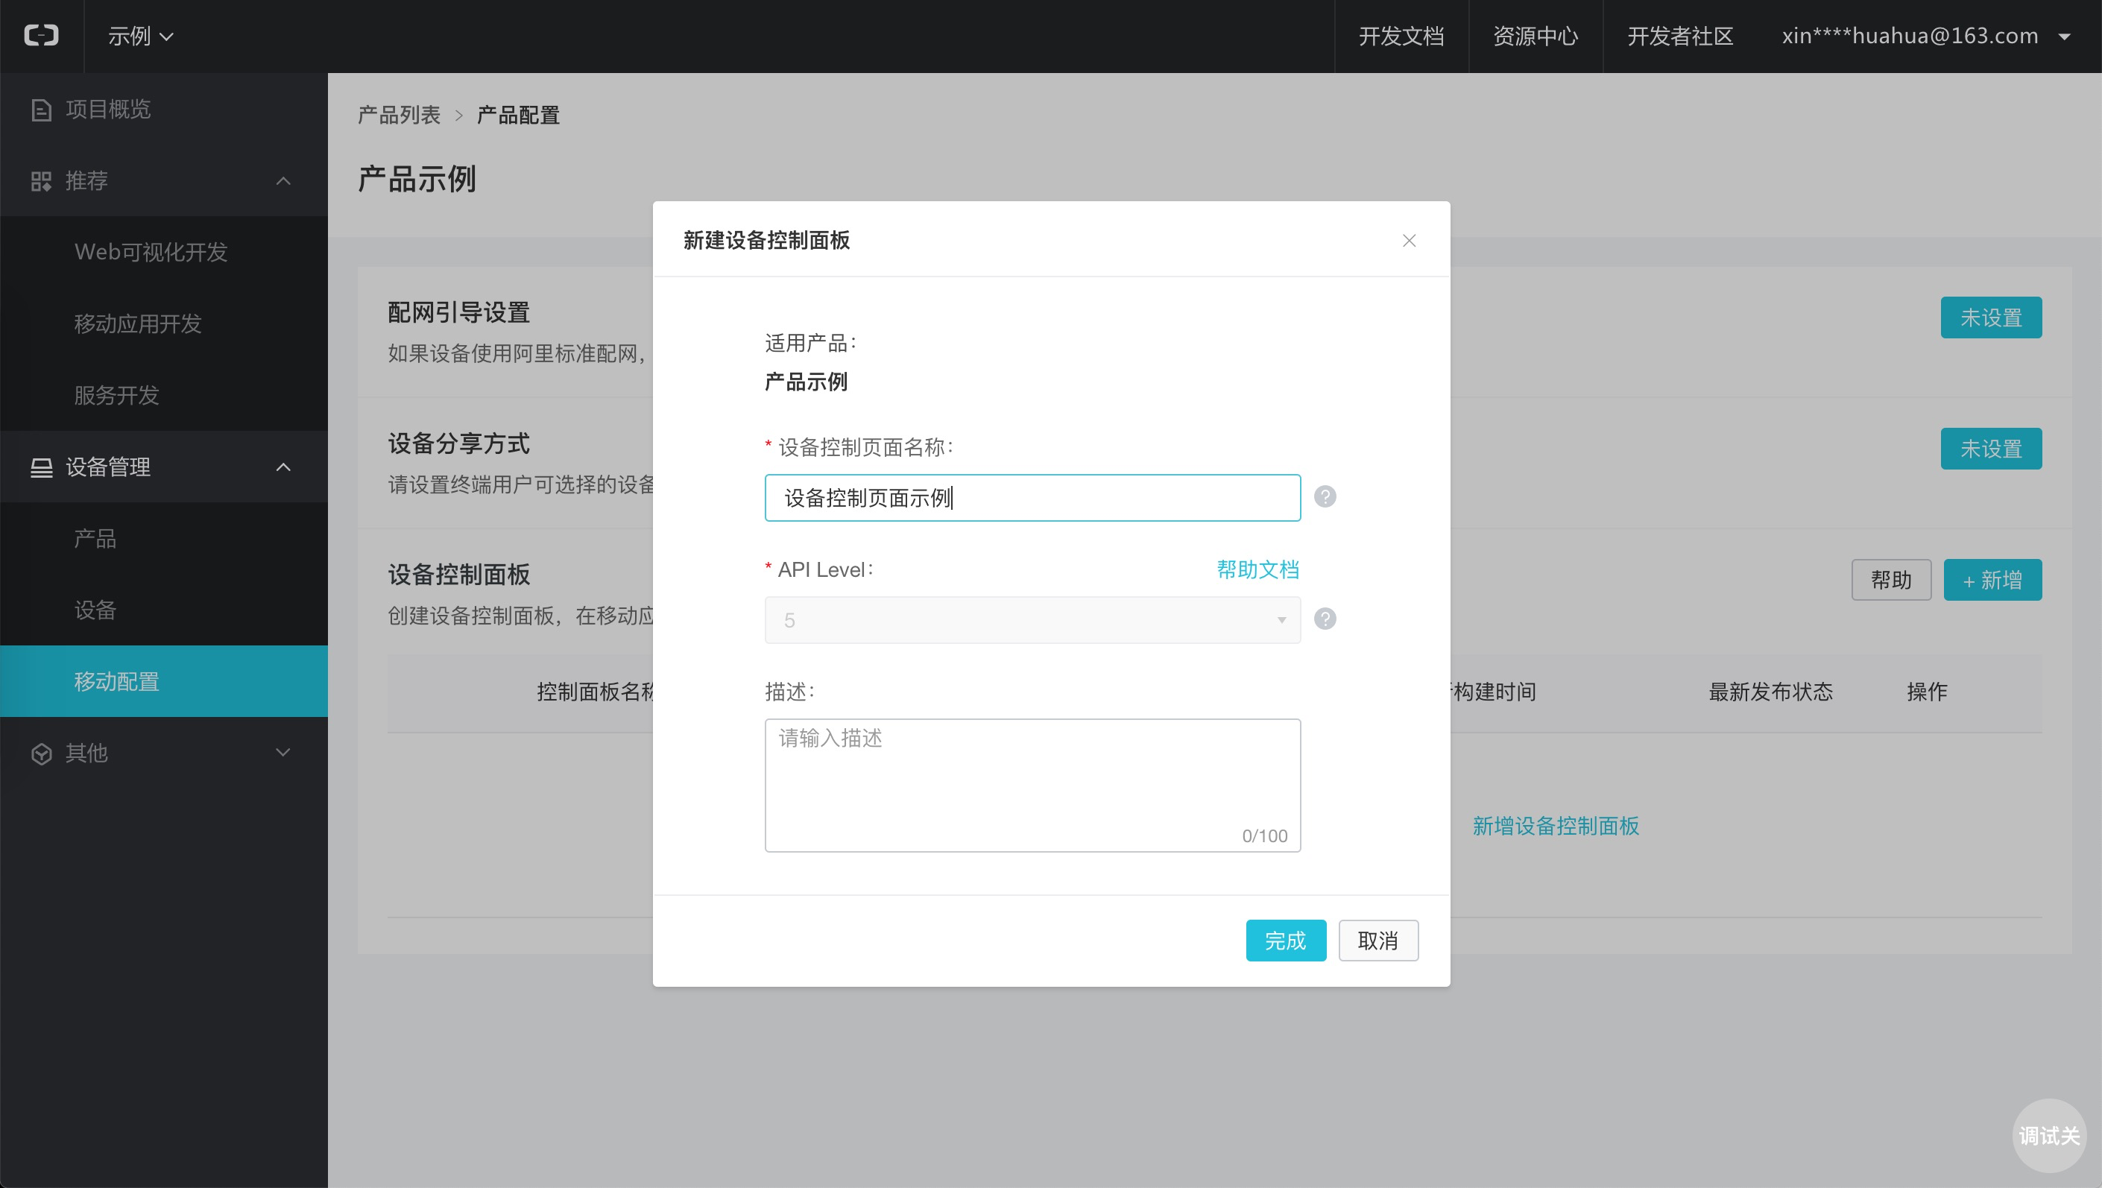Click the 设备控制页面名称 input field
Screen dimensions: 2102x1188
1032,498
